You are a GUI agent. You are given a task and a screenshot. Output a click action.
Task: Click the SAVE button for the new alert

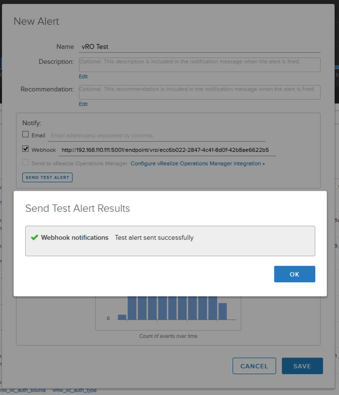click(302, 366)
